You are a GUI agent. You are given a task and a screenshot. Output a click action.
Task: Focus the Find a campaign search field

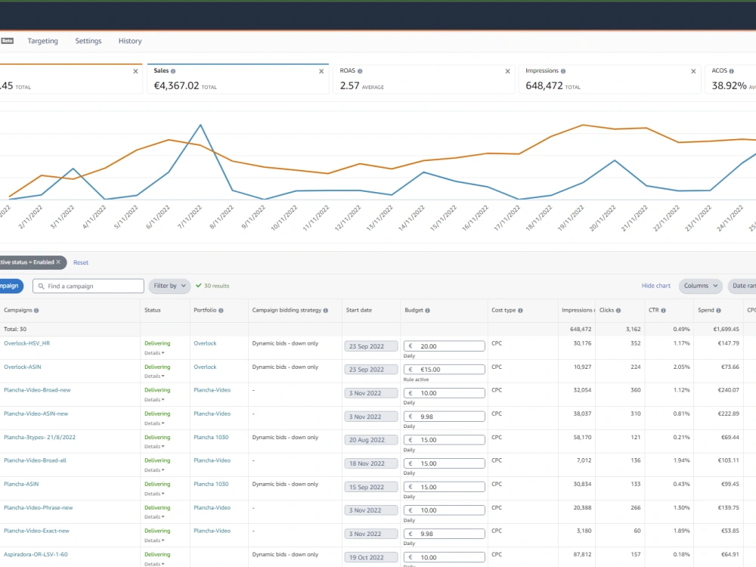click(x=88, y=286)
